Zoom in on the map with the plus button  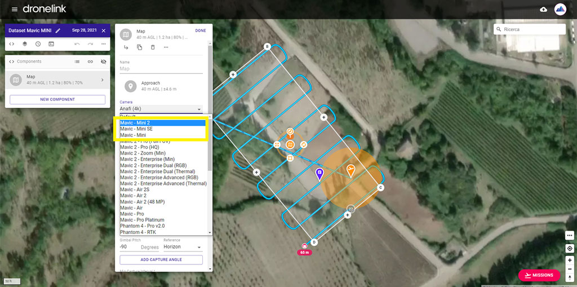570,260
